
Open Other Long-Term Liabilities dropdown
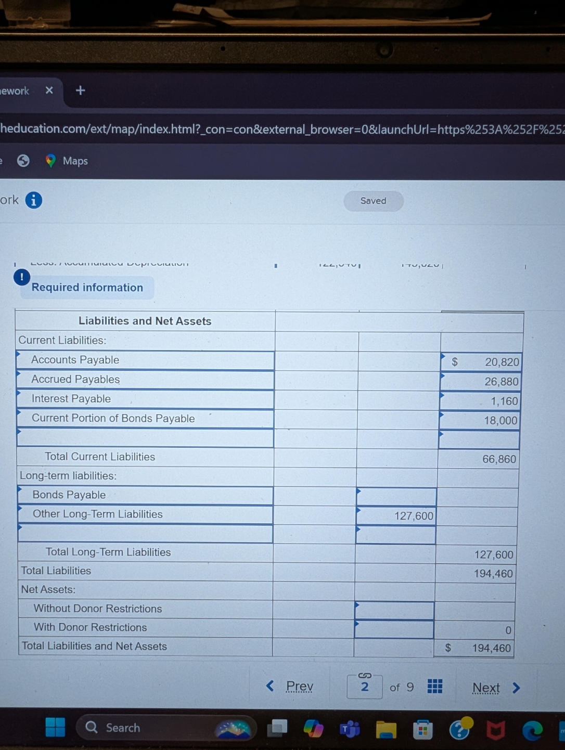145,514
